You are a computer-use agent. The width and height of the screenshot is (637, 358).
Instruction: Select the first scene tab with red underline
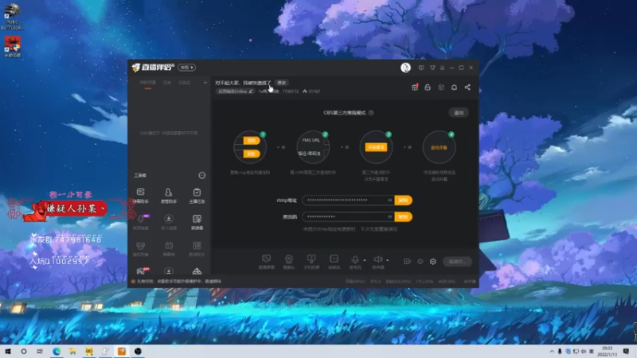[147, 83]
